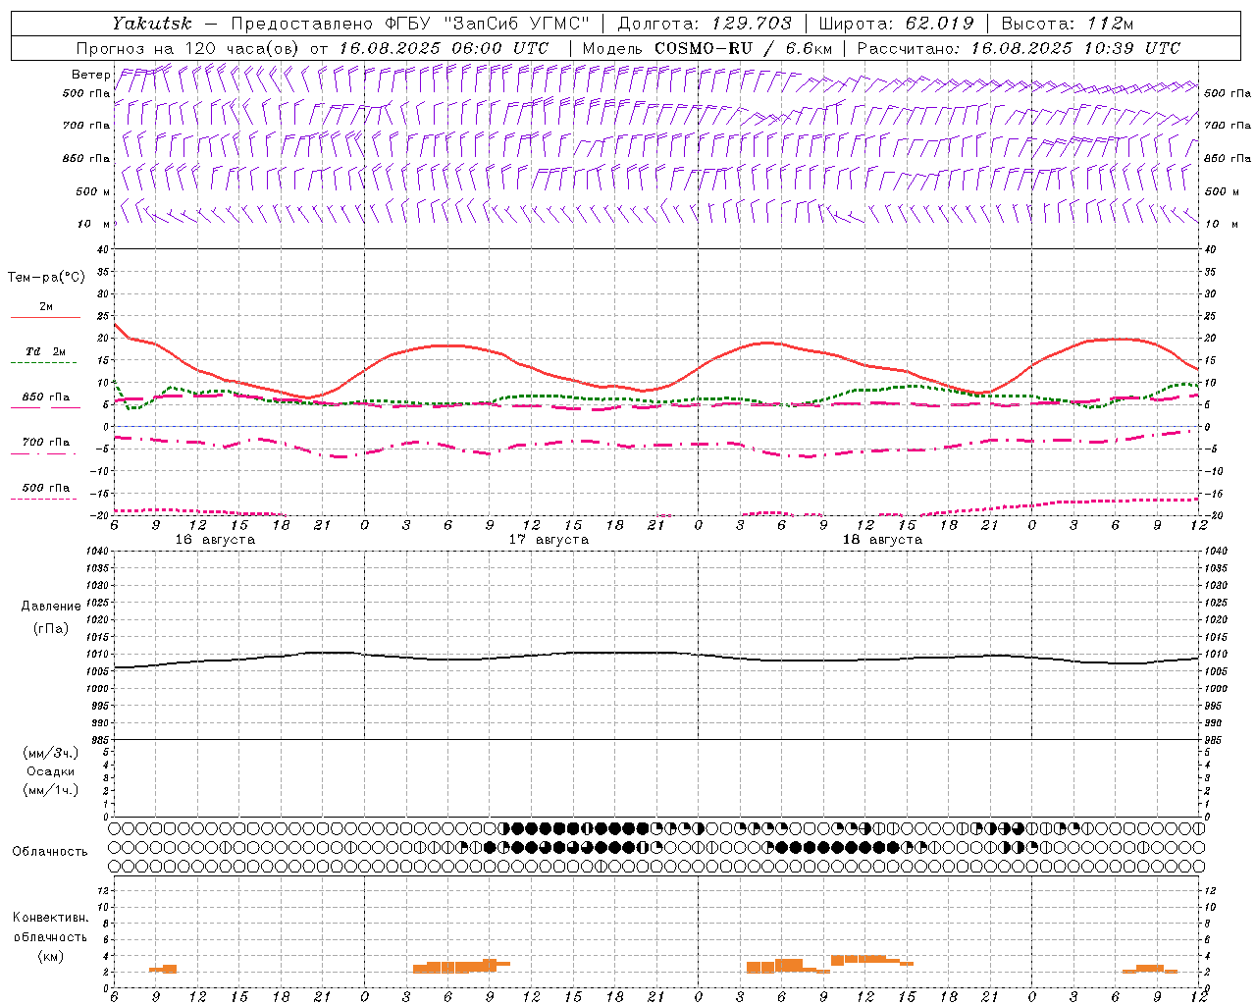Select "Прогноз на 120 часа(ов)" forecast text
Screen dimensions: 1256x1005
[x=189, y=48]
